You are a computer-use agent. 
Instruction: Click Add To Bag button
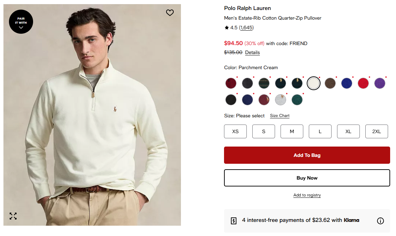[x=307, y=155]
